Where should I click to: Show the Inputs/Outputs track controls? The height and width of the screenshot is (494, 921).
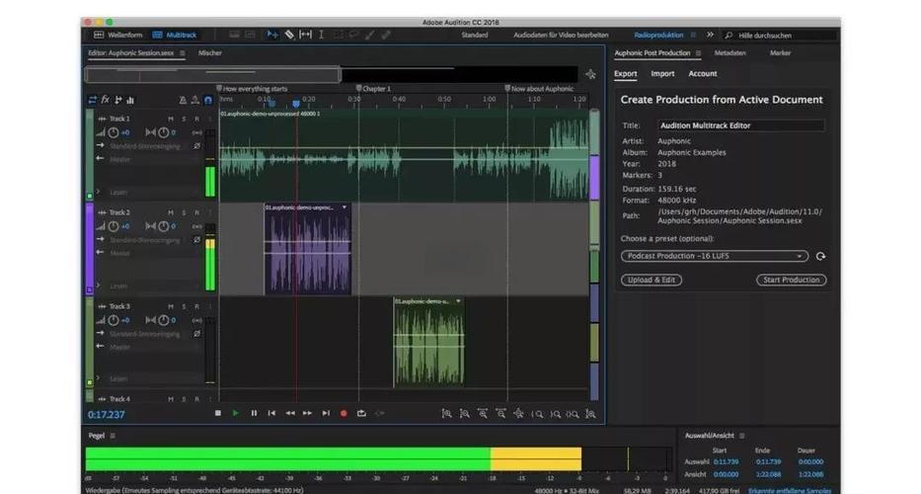92,100
